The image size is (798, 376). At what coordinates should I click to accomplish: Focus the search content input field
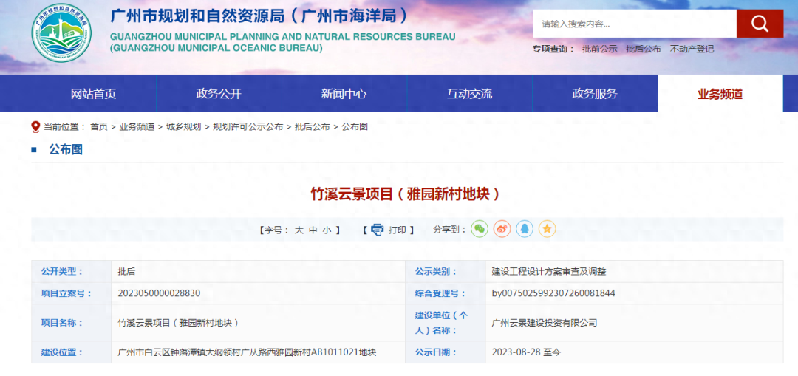[635, 24]
